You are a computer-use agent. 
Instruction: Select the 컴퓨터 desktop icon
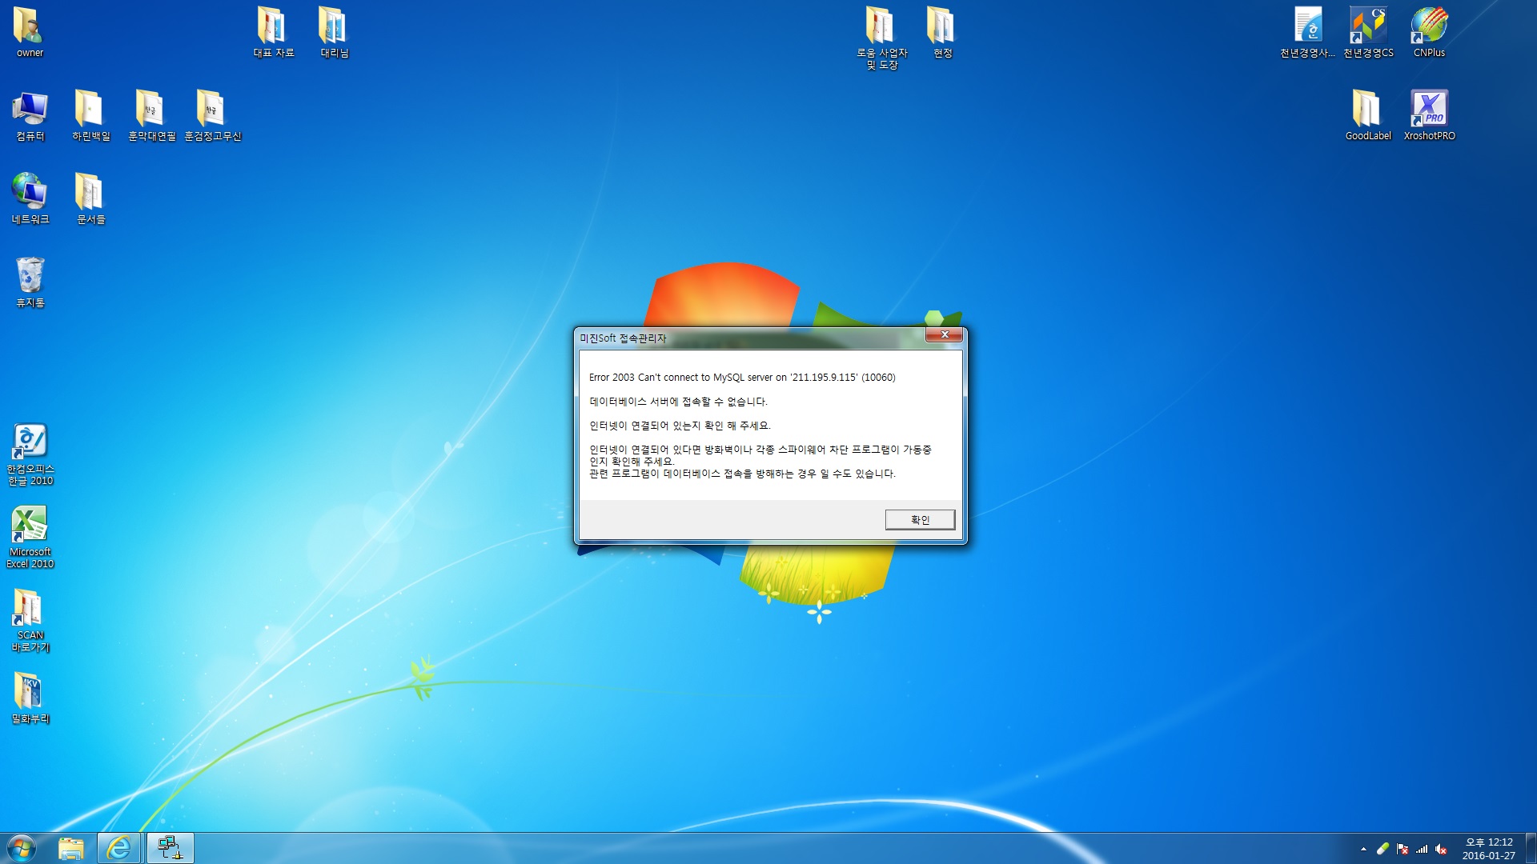30,115
